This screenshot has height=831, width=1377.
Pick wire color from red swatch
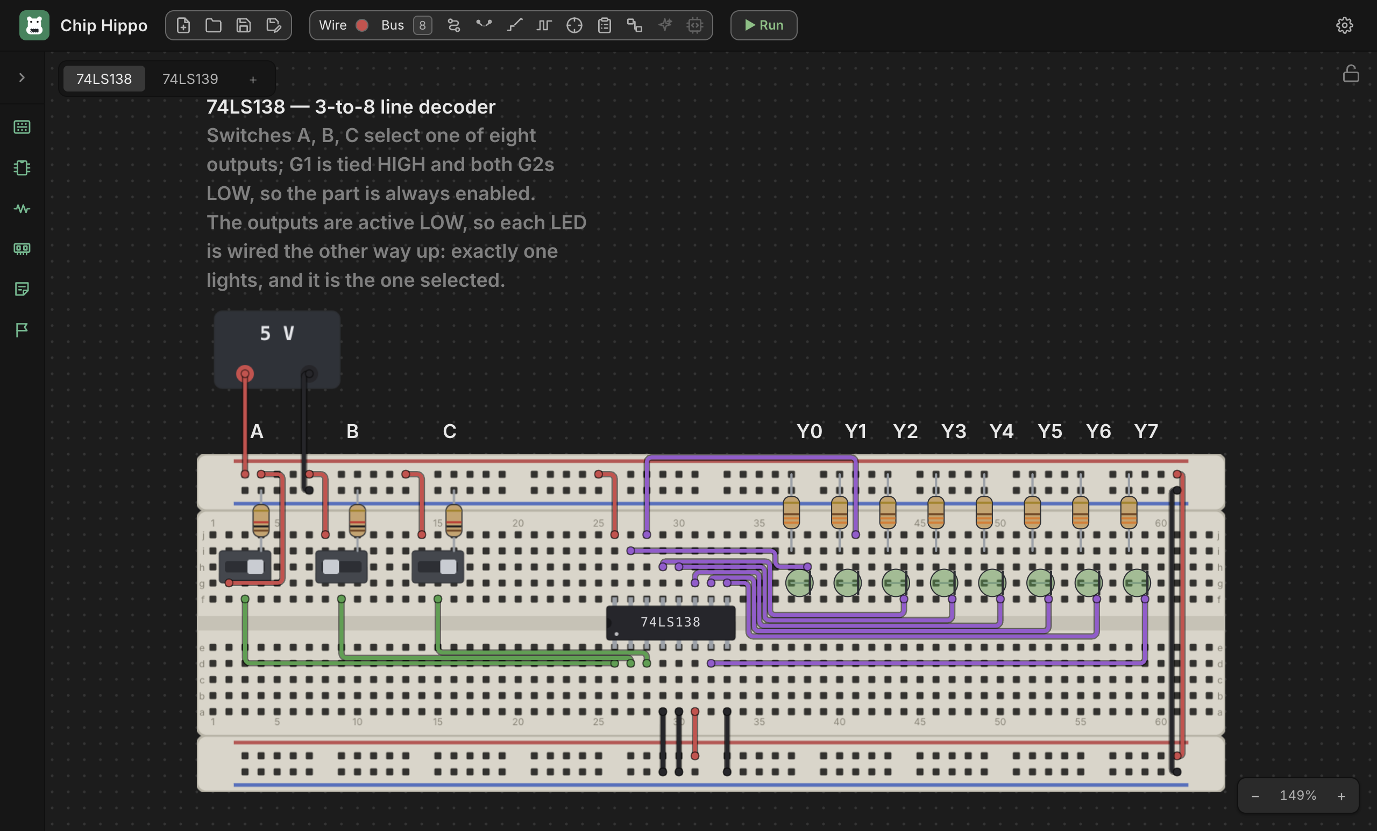(362, 25)
